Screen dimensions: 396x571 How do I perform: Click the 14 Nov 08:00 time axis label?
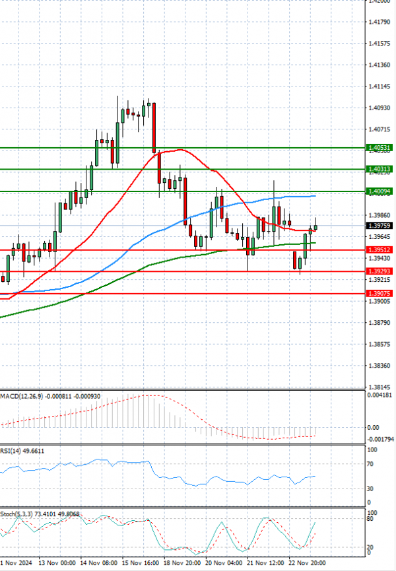tap(98, 562)
